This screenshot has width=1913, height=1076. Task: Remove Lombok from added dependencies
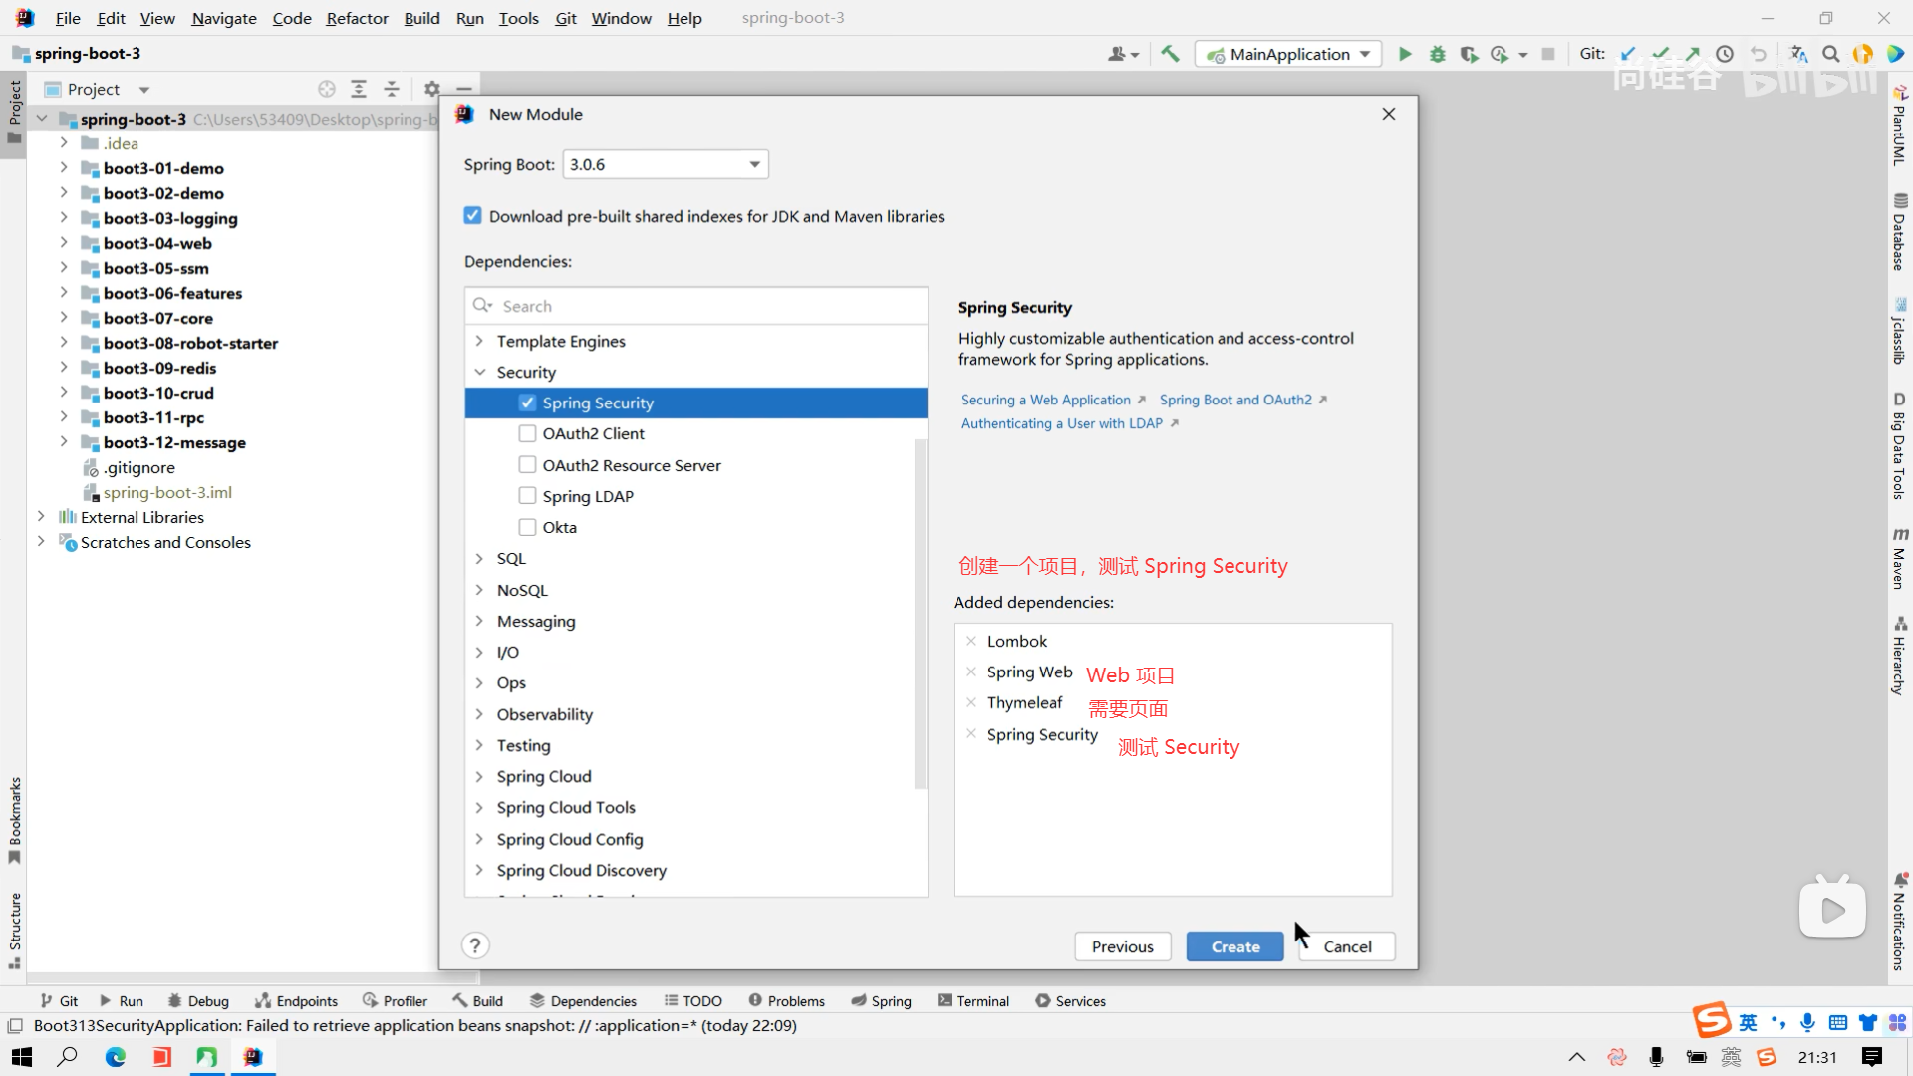971,641
